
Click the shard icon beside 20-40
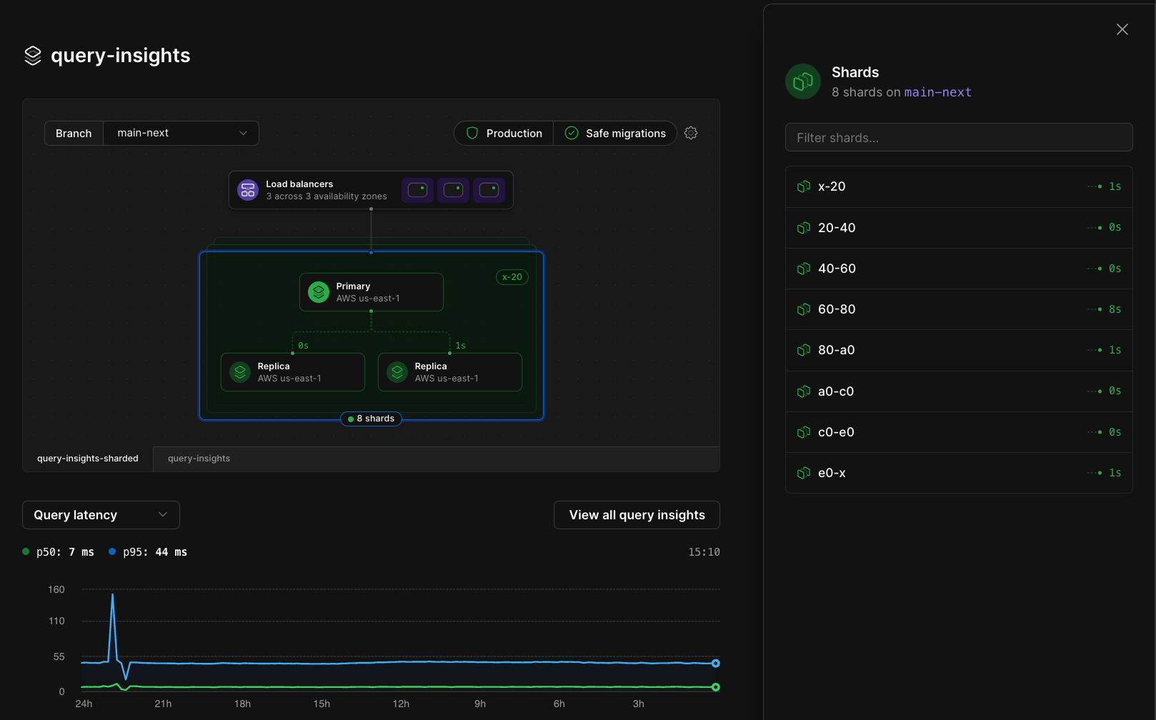coord(804,228)
